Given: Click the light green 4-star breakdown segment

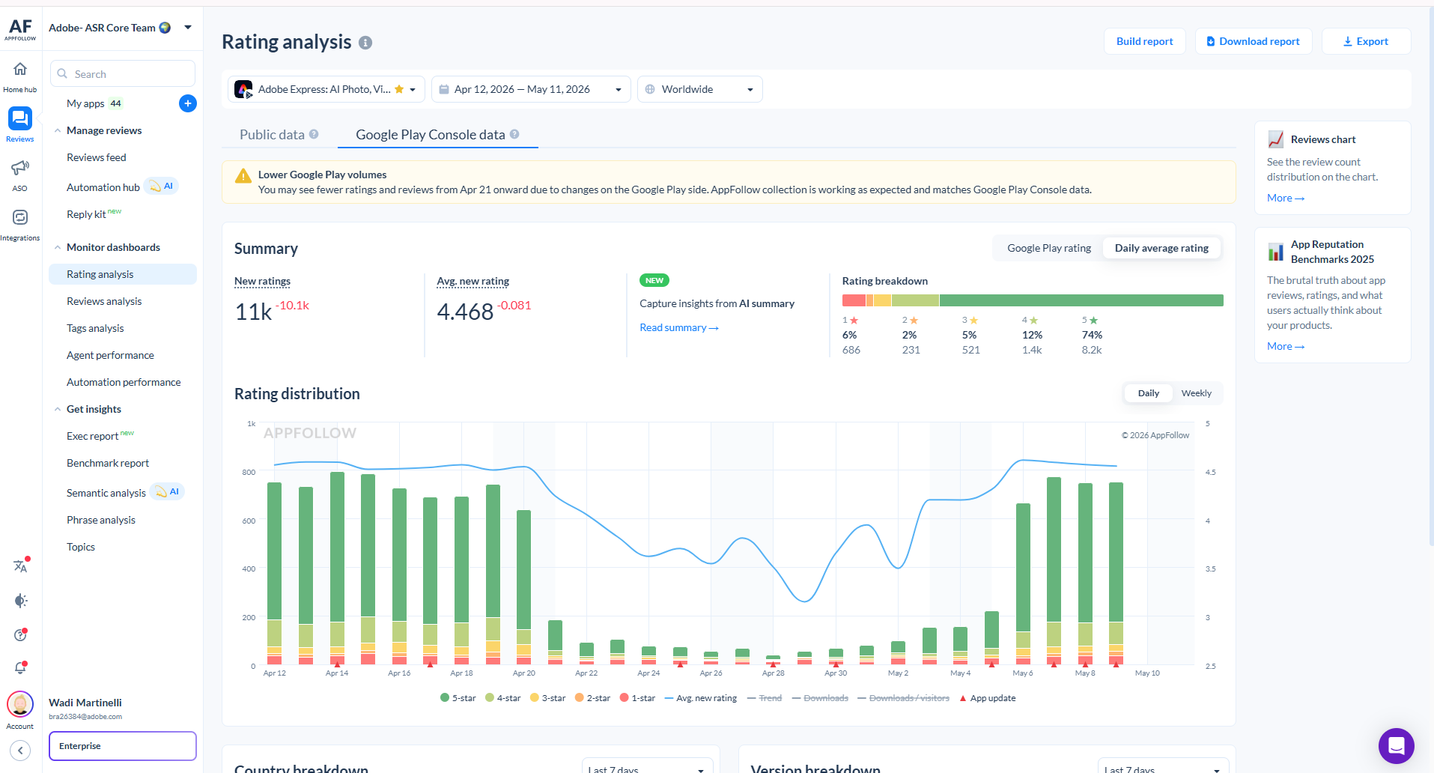Looking at the screenshot, I should 915,300.
